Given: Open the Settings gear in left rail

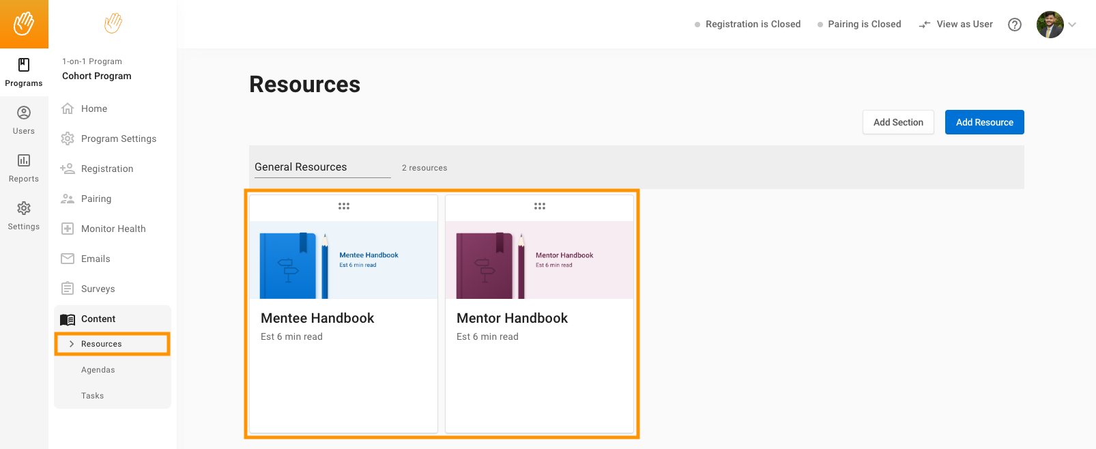Looking at the screenshot, I should [x=24, y=208].
